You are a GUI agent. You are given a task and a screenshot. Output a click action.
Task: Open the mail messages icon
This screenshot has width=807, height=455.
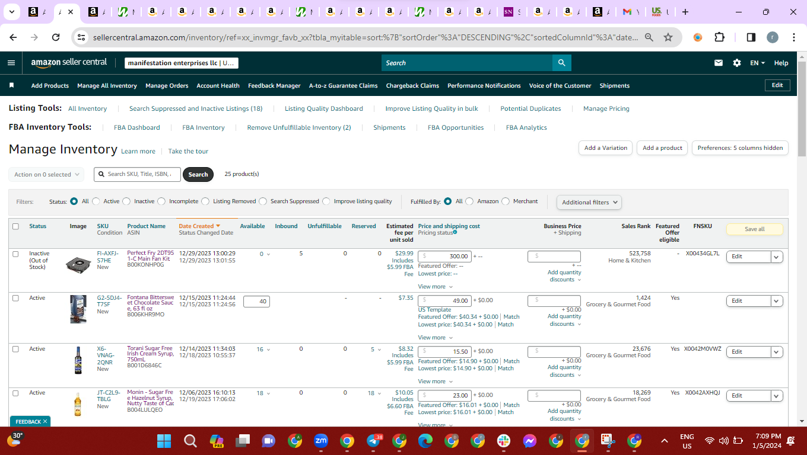(x=719, y=63)
